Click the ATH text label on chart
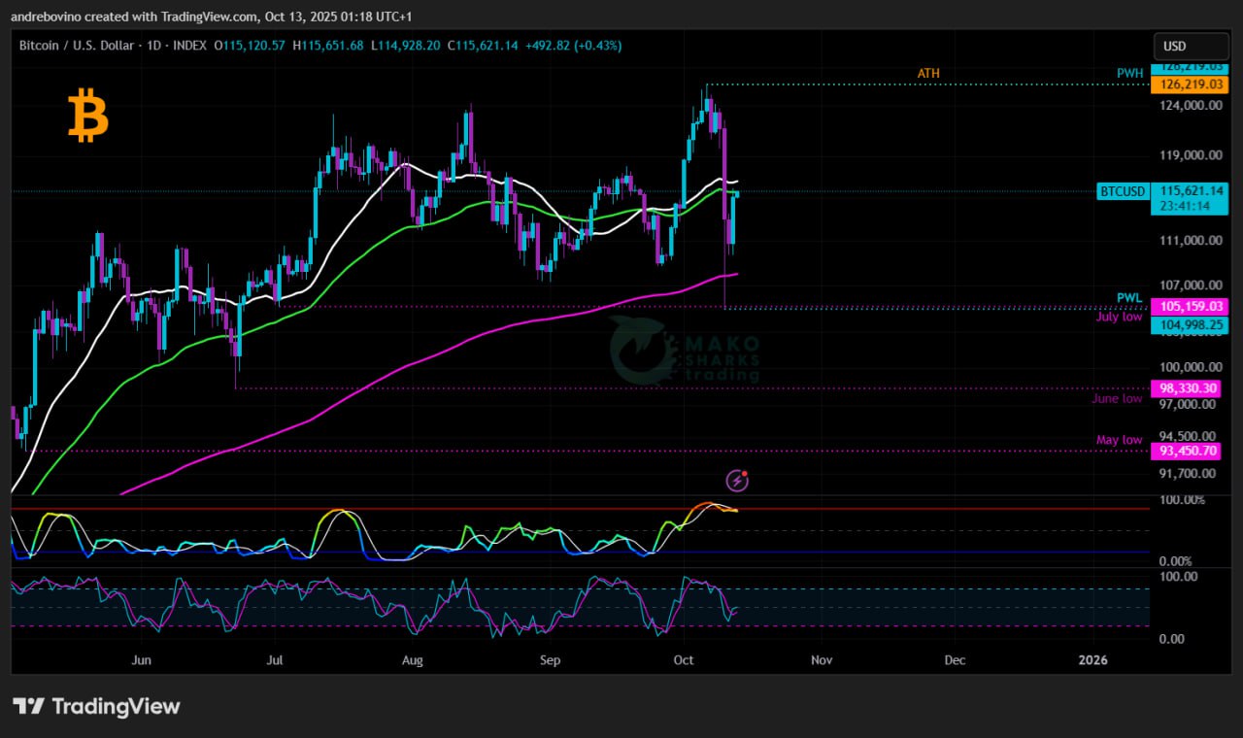 tap(928, 74)
